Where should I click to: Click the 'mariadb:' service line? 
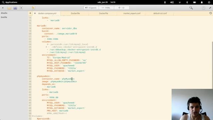(42, 26)
